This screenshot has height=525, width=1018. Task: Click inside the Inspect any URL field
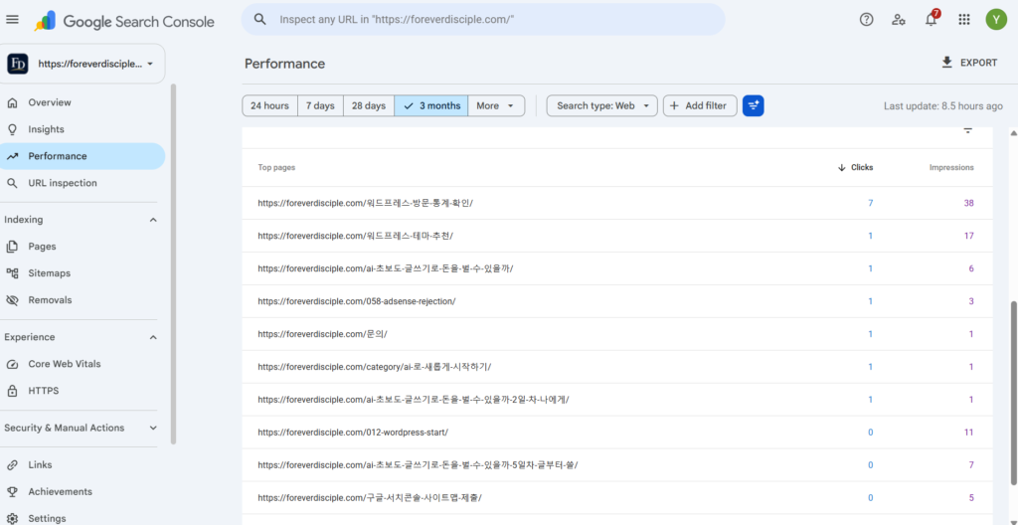point(483,20)
